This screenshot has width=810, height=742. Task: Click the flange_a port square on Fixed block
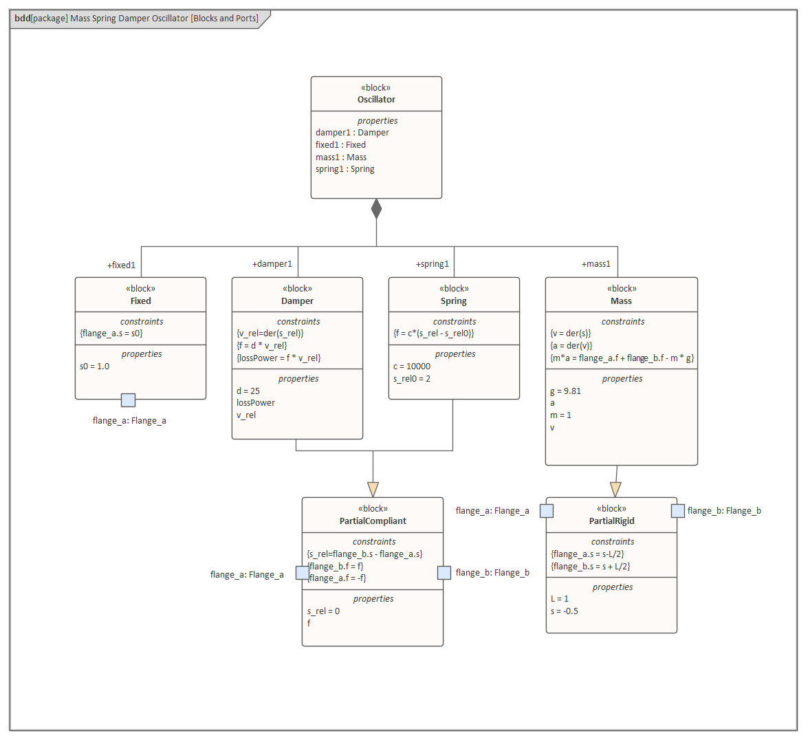(128, 400)
